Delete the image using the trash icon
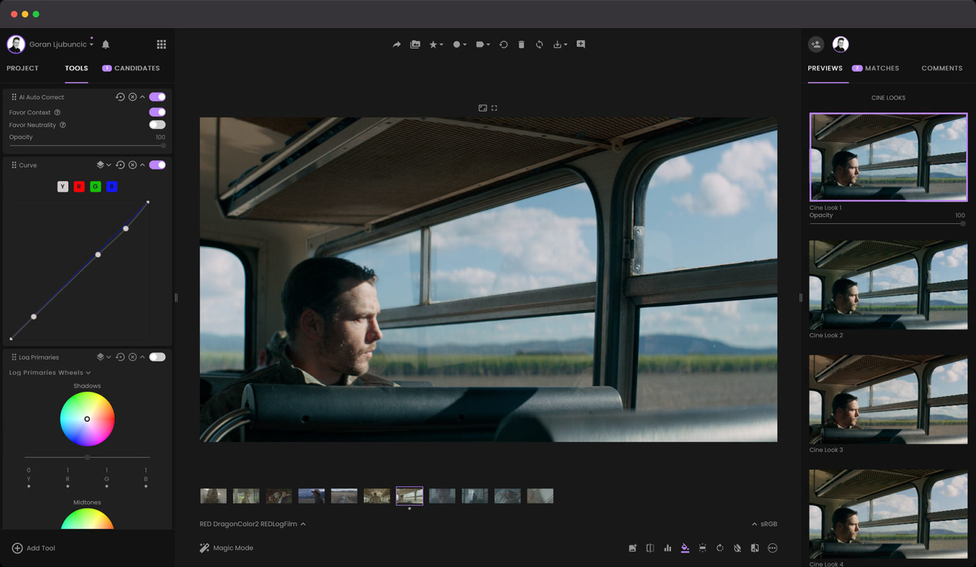The width and height of the screenshot is (976, 567). [521, 44]
